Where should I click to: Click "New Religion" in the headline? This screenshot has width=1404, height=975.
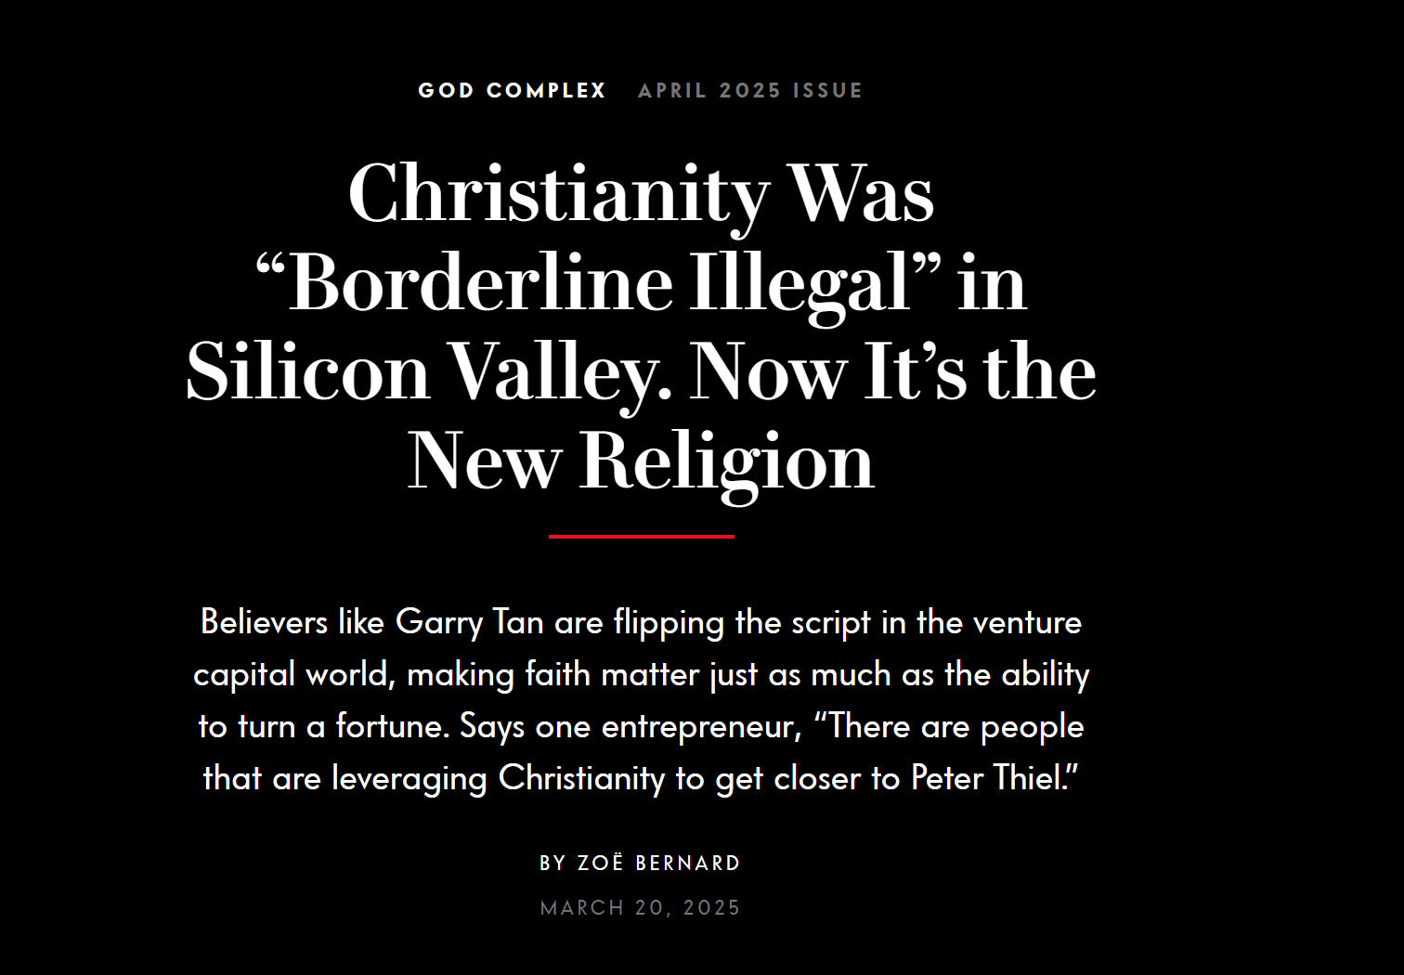point(641,461)
